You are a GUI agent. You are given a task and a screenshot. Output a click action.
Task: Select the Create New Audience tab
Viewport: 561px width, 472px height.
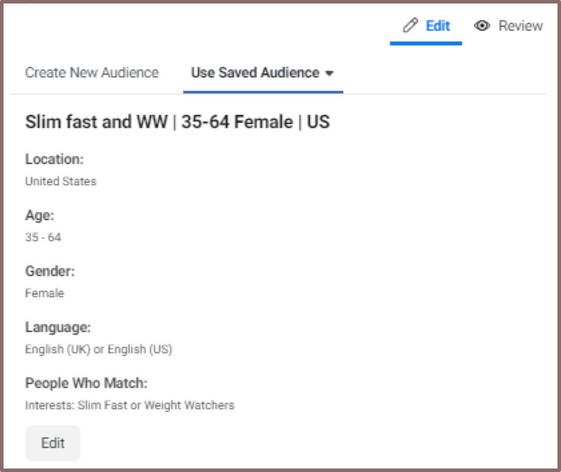(92, 73)
